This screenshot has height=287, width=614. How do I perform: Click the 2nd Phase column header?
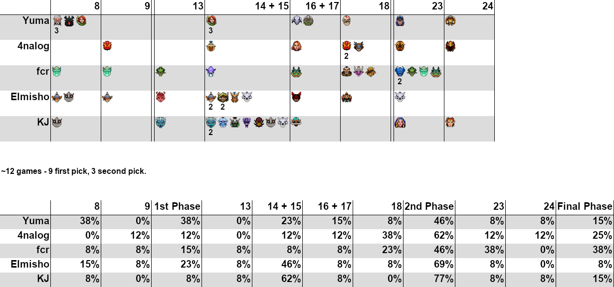(429, 206)
